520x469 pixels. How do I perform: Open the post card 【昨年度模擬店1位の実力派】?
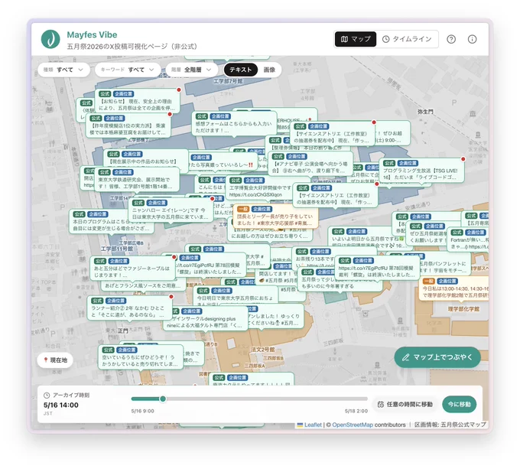coord(128,125)
